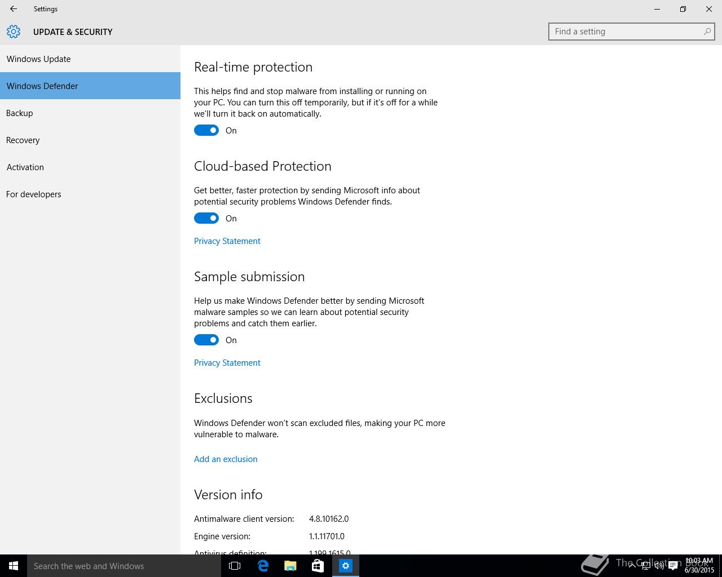
Task: Close the Settings window
Action: (709, 9)
